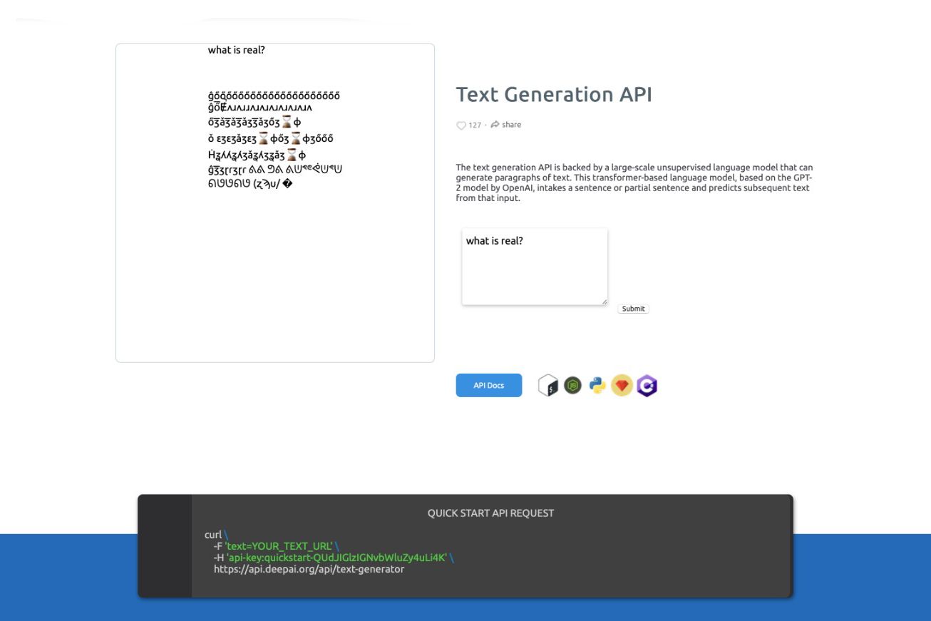
Task: Select the Python language icon
Action: click(x=597, y=386)
